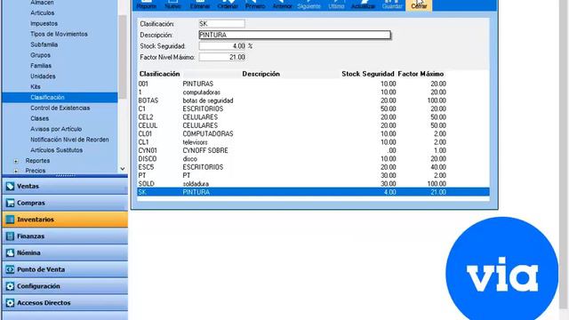Select Impuestos in the tree
This screenshot has width=569, height=320.
(44, 23)
